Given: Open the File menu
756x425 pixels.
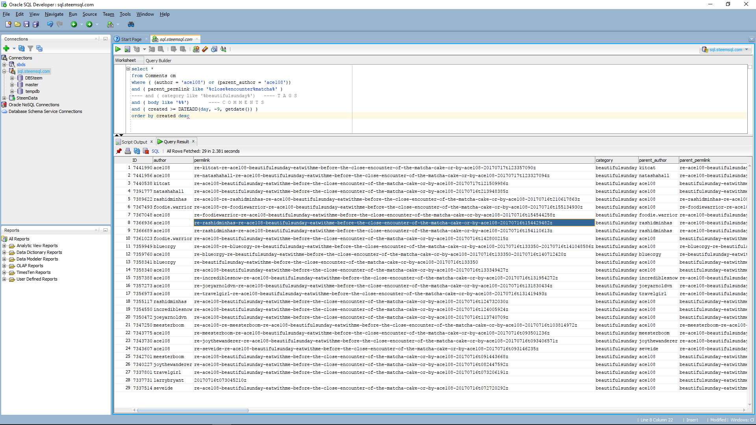Looking at the screenshot, I should tap(6, 14).
